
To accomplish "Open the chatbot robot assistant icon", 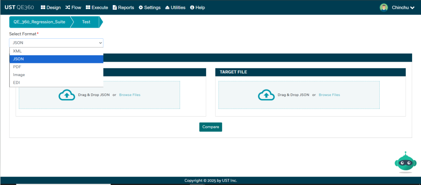I will click(x=405, y=162).
